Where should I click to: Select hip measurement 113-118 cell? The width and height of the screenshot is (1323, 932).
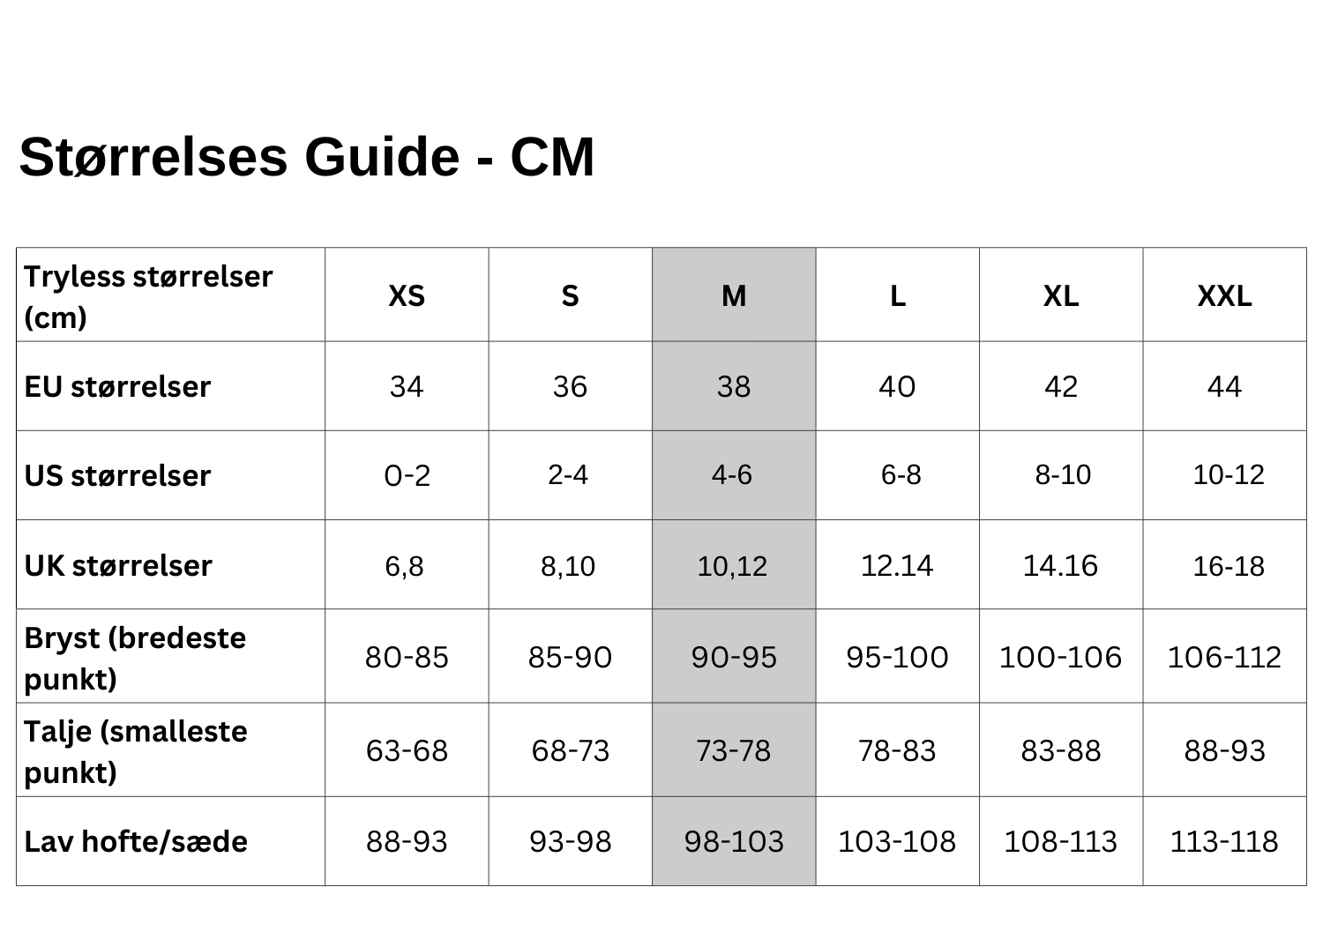pyautogui.click(x=1224, y=841)
